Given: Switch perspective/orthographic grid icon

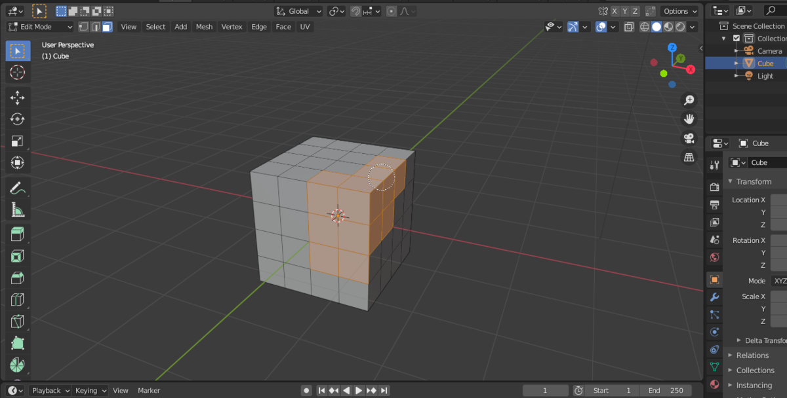Looking at the screenshot, I should pos(689,157).
